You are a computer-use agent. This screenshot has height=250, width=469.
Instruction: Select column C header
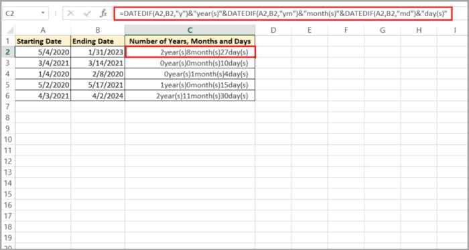[190, 30]
